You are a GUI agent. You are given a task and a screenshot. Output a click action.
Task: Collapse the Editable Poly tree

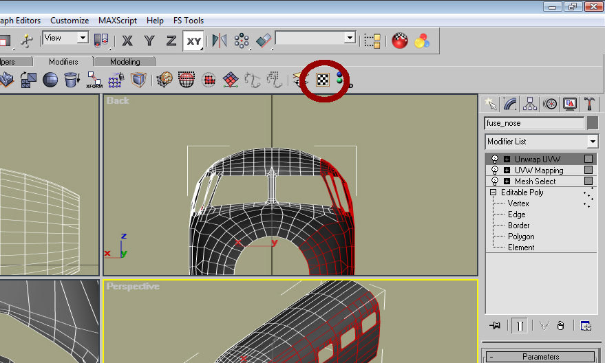tap(493, 192)
